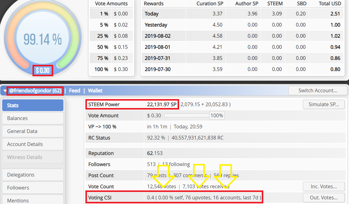
Task: Select the 5 % vote amount row
Action: click(x=111, y=25)
